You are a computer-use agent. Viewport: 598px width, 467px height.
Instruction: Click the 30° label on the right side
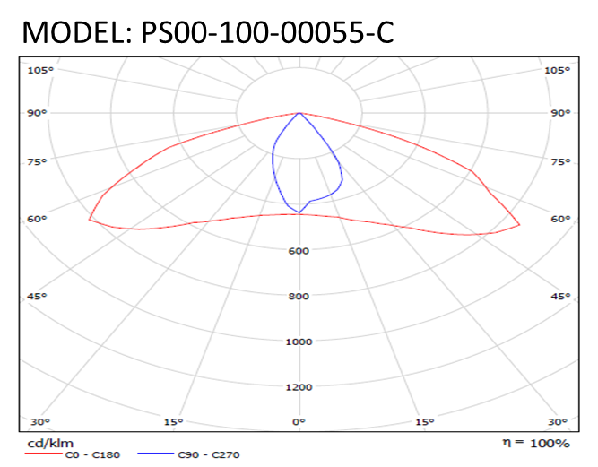558,422
